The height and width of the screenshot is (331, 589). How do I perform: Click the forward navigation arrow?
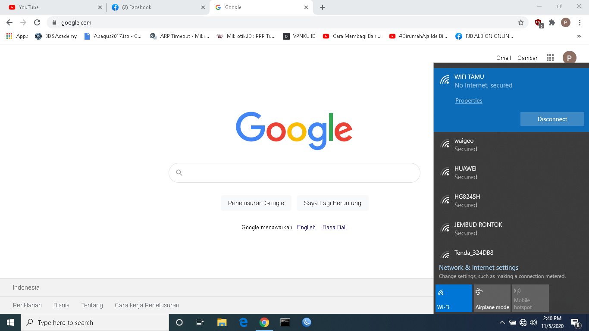(x=23, y=22)
